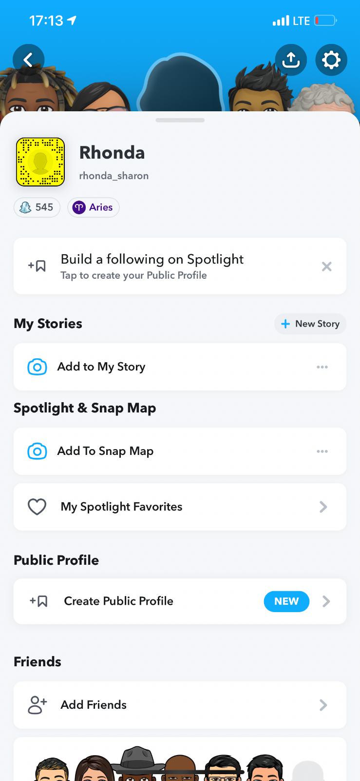Tap the camera icon beside Add To Snap Map

coord(37,452)
